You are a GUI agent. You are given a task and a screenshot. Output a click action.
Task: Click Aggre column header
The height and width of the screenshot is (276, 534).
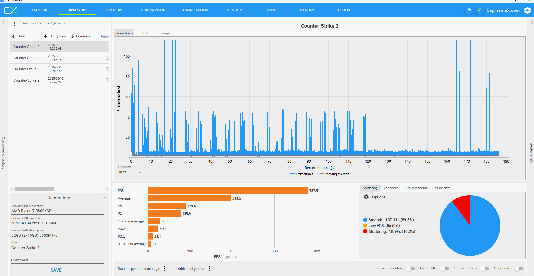click(x=105, y=36)
